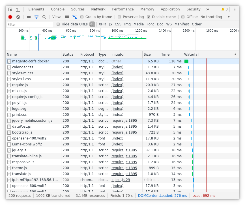Enable screenshot capture with the camera icon
This screenshot has height=205, width=245.
[28, 17]
